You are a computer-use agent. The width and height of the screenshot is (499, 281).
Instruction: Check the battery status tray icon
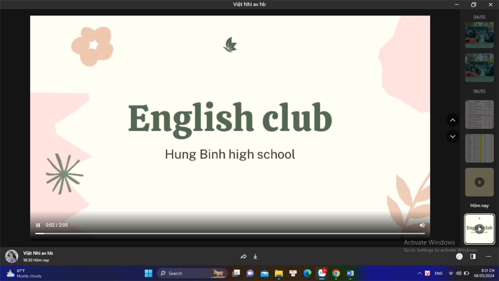(466, 273)
